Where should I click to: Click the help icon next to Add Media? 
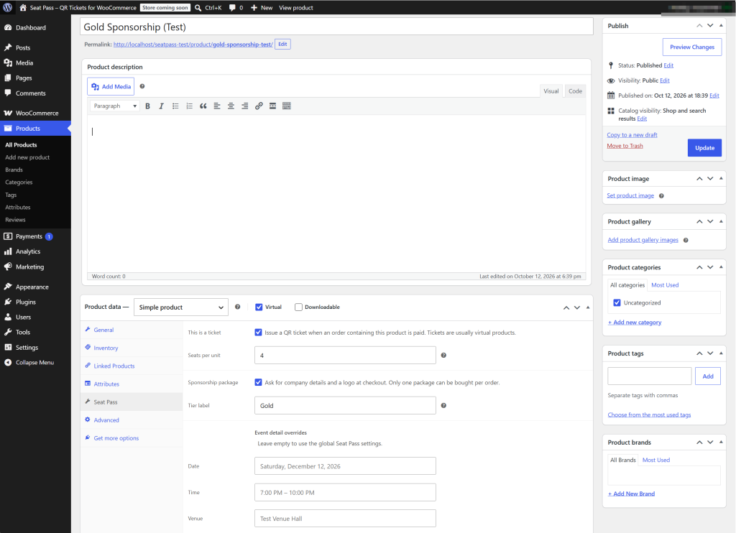coord(142,86)
